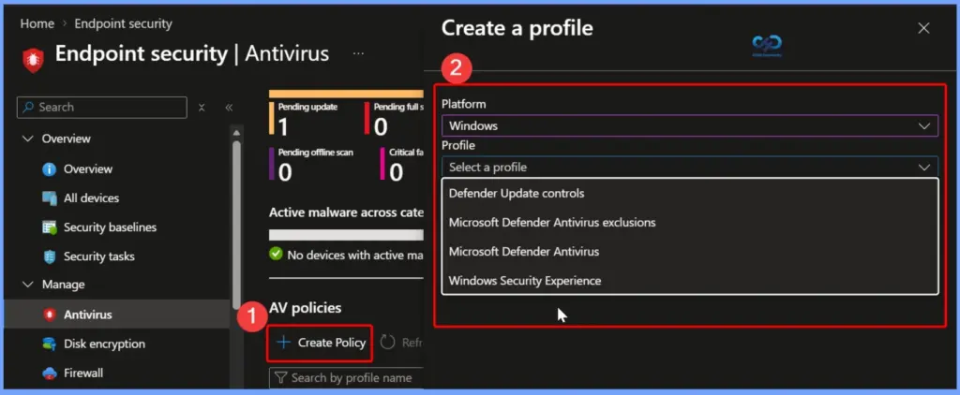The image size is (960, 395).
Task: Click the Antivirus shield icon in sidebar
Action: coord(49,315)
